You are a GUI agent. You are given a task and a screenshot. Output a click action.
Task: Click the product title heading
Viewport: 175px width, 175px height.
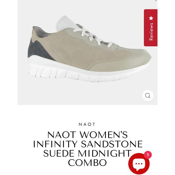click(87, 148)
